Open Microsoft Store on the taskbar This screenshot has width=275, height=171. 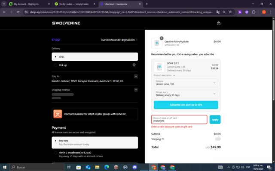(78, 167)
